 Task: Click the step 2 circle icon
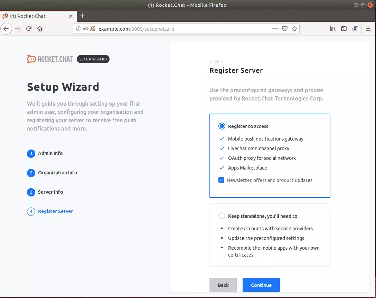[31, 173]
